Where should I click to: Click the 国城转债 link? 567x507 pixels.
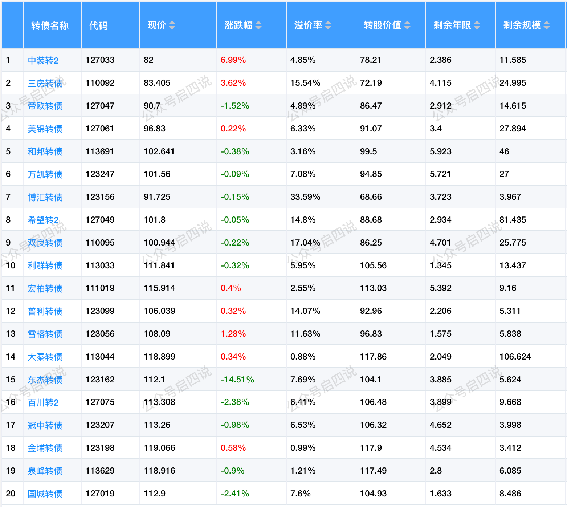(45, 494)
